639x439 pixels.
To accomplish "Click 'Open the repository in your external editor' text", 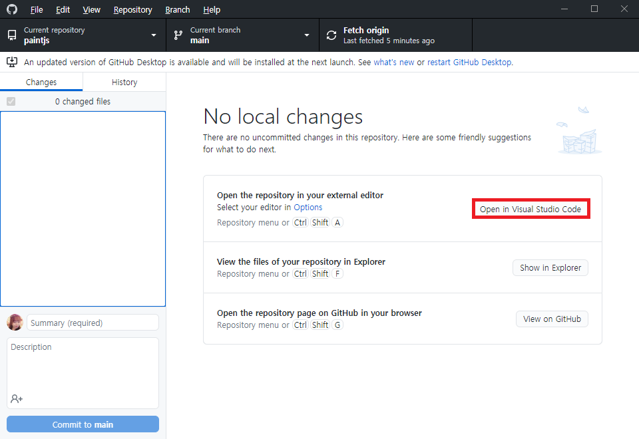I will [x=300, y=195].
